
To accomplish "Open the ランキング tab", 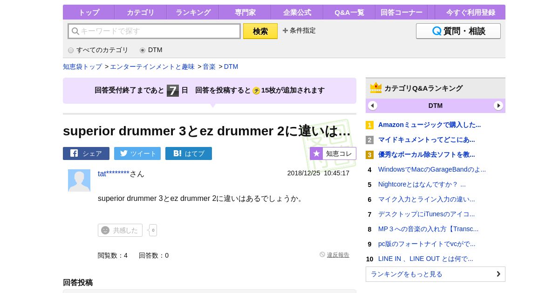I will (x=193, y=13).
